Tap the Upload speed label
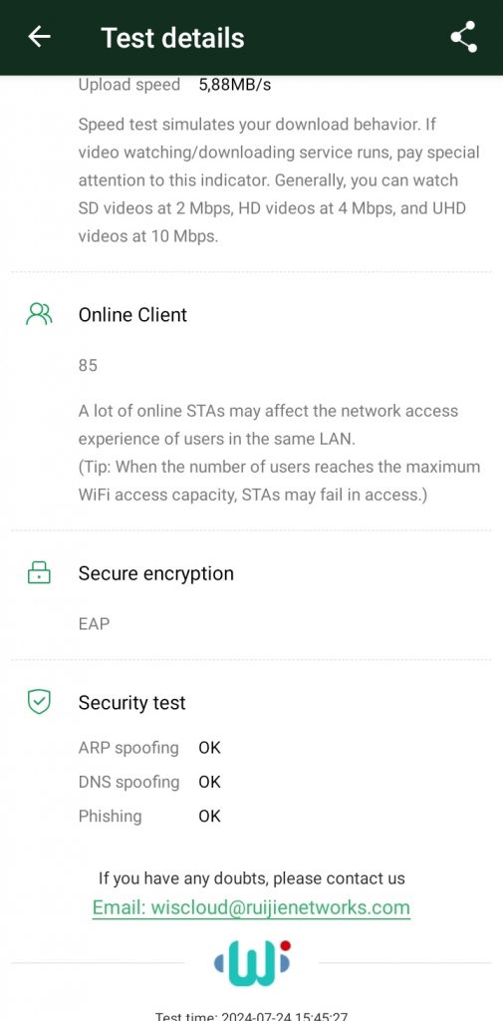The width and height of the screenshot is (503, 1021). 129,86
